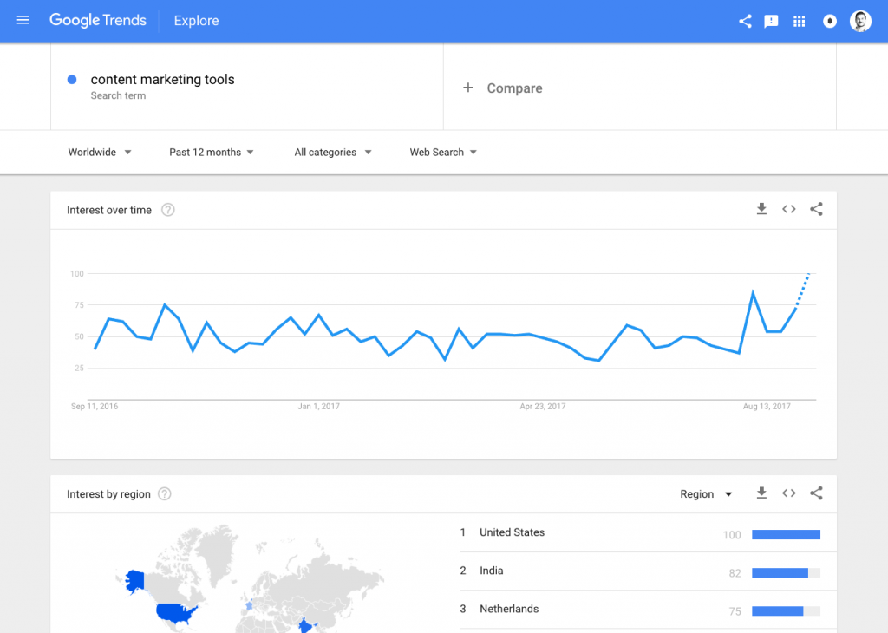
Task: Open the Worldwide location dropdown
Action: 99,152
